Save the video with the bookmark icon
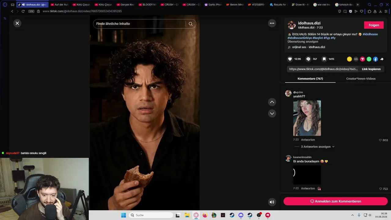This screenshot has width=391, height=220. 324,59
